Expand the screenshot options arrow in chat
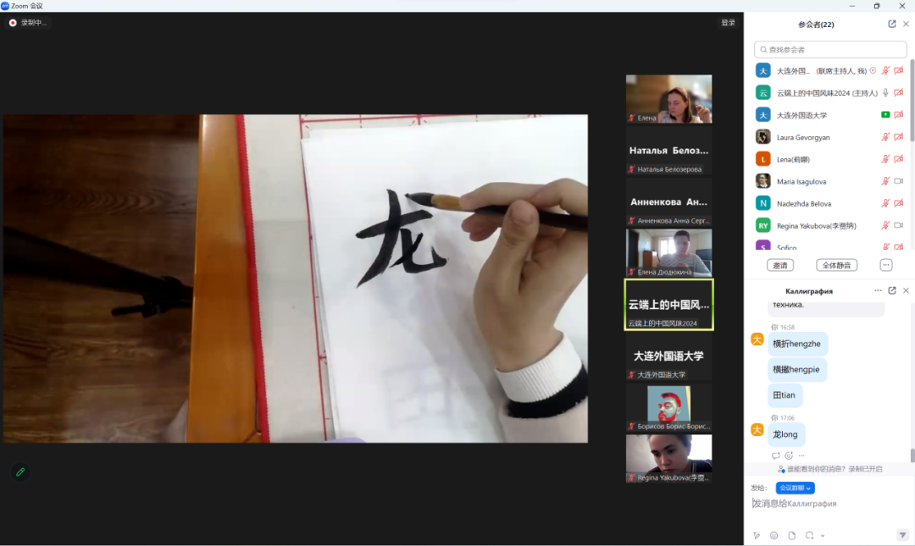Screen dimensions: 915x546 tap(822, 536)
